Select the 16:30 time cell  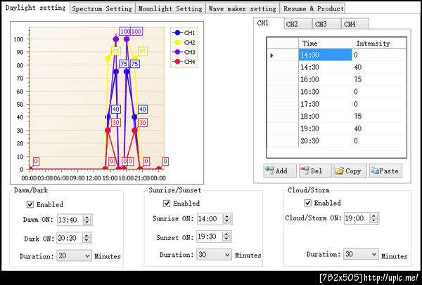click(x=325, y=91)
